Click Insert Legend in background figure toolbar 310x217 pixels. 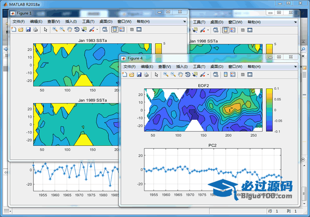233,30
